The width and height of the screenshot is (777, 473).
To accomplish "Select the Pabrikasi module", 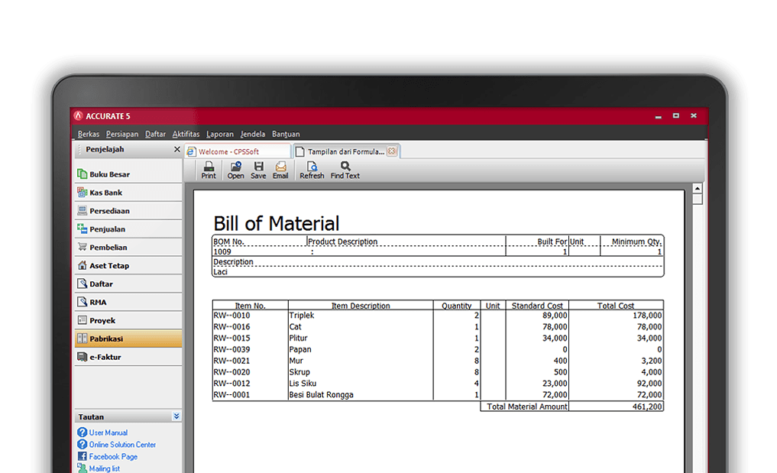I will pyautogui.click(x=128, y=339).
